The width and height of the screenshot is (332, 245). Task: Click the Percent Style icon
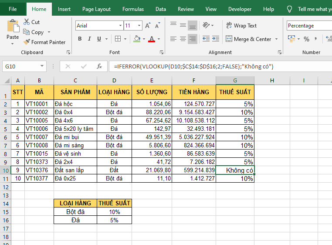pyautogui.click(x=307, y=39)
